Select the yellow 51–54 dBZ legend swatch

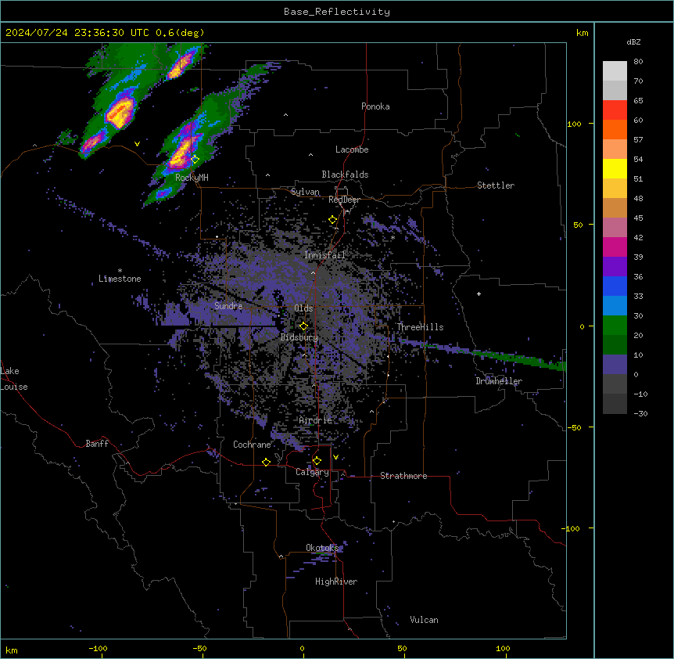(x=615, y=168)
